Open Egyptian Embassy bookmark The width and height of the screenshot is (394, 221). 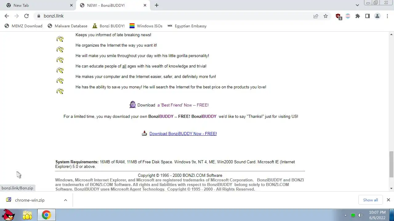click(187, 26)
